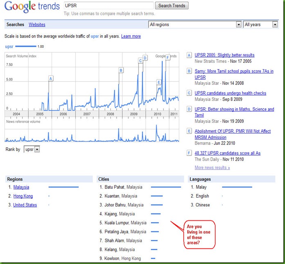285x264 pixels.
Task: Click the Malay language entry
Action: coord(201,187)
